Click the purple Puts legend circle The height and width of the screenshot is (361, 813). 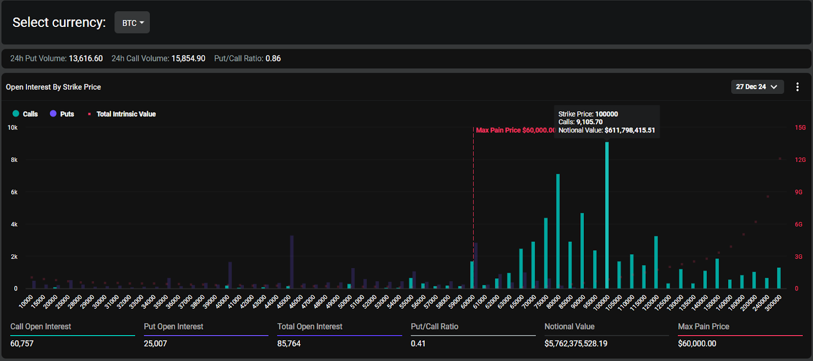click(x=53, y=114)
